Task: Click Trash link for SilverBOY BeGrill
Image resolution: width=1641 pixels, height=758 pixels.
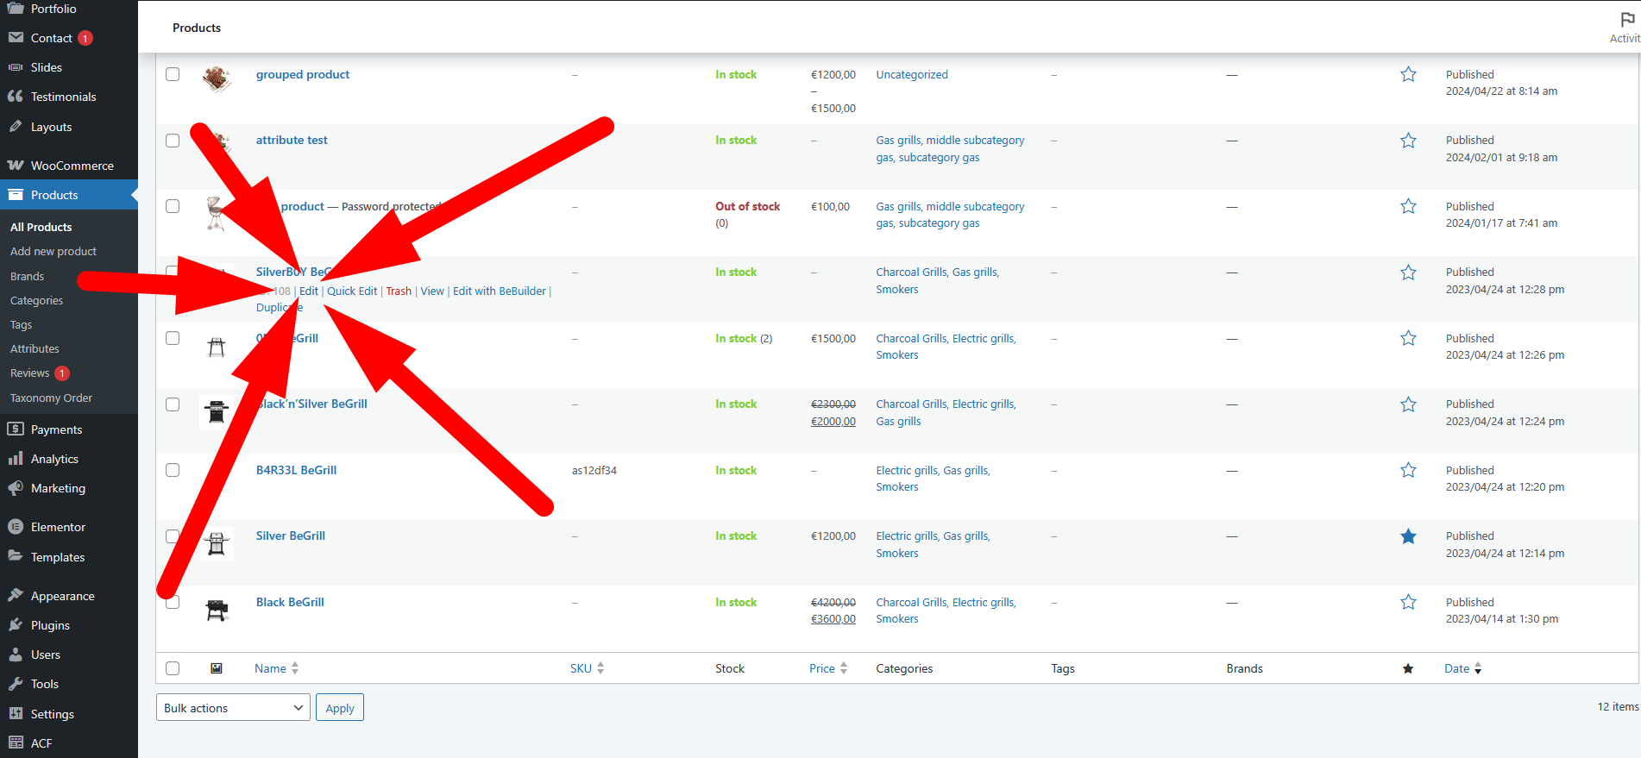Action: [x=399, y=291]
